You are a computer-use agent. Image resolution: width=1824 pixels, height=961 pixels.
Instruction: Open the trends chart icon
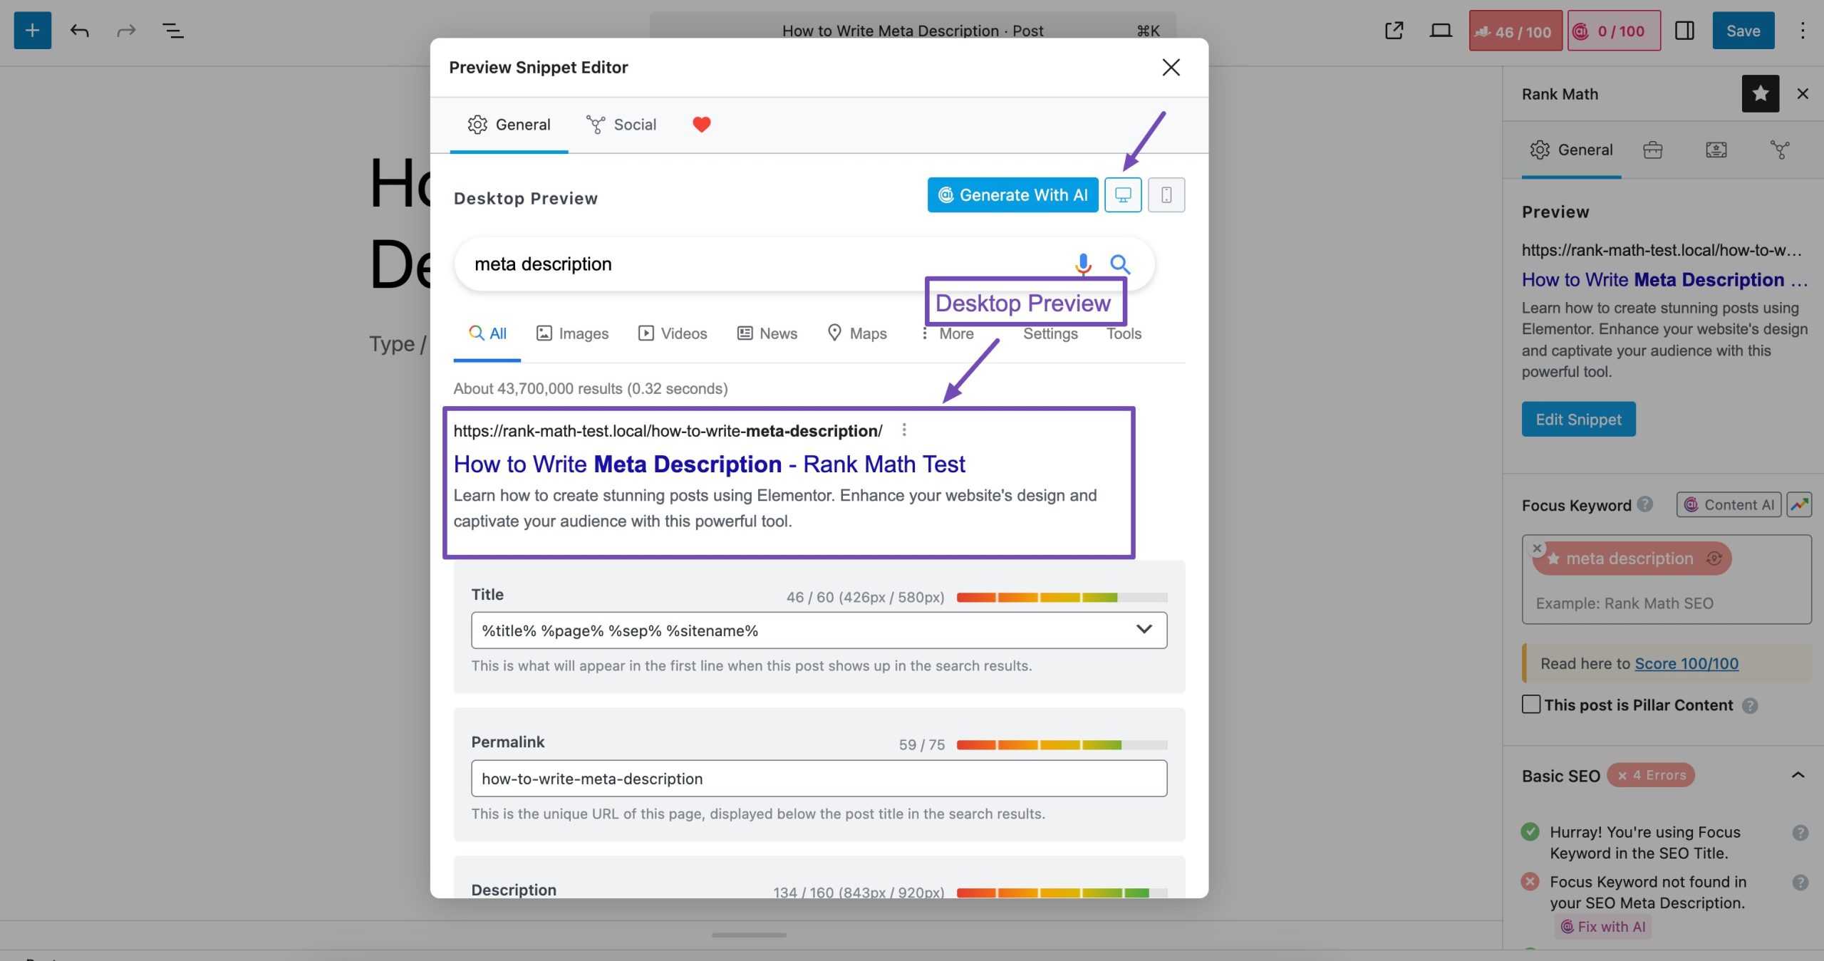coord(1799,505)
